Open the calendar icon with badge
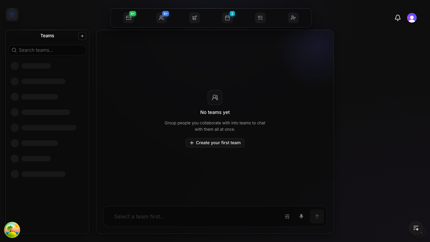Screen dimensions: 430x242 tap(227, 18)
